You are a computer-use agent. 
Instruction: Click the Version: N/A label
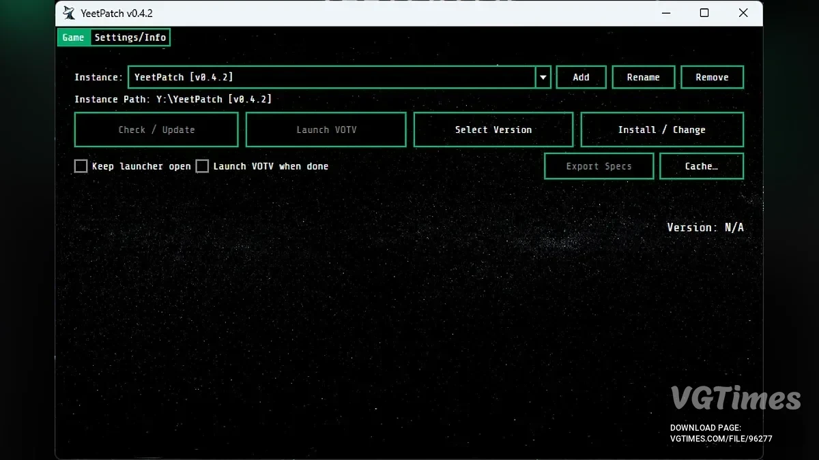(705, 228)
